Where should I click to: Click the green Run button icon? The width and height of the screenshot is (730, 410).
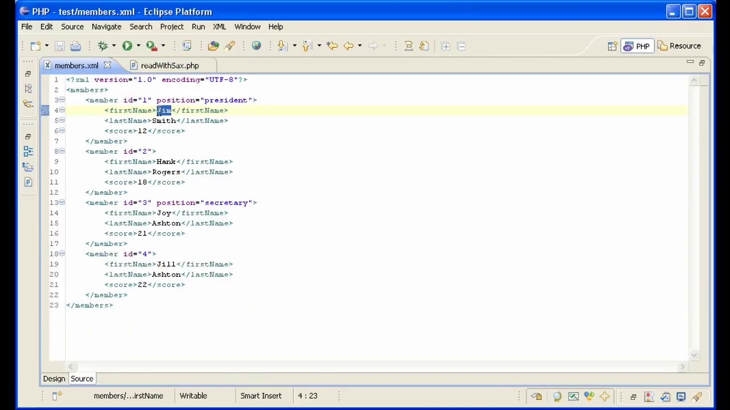click(x=127, y=46)
